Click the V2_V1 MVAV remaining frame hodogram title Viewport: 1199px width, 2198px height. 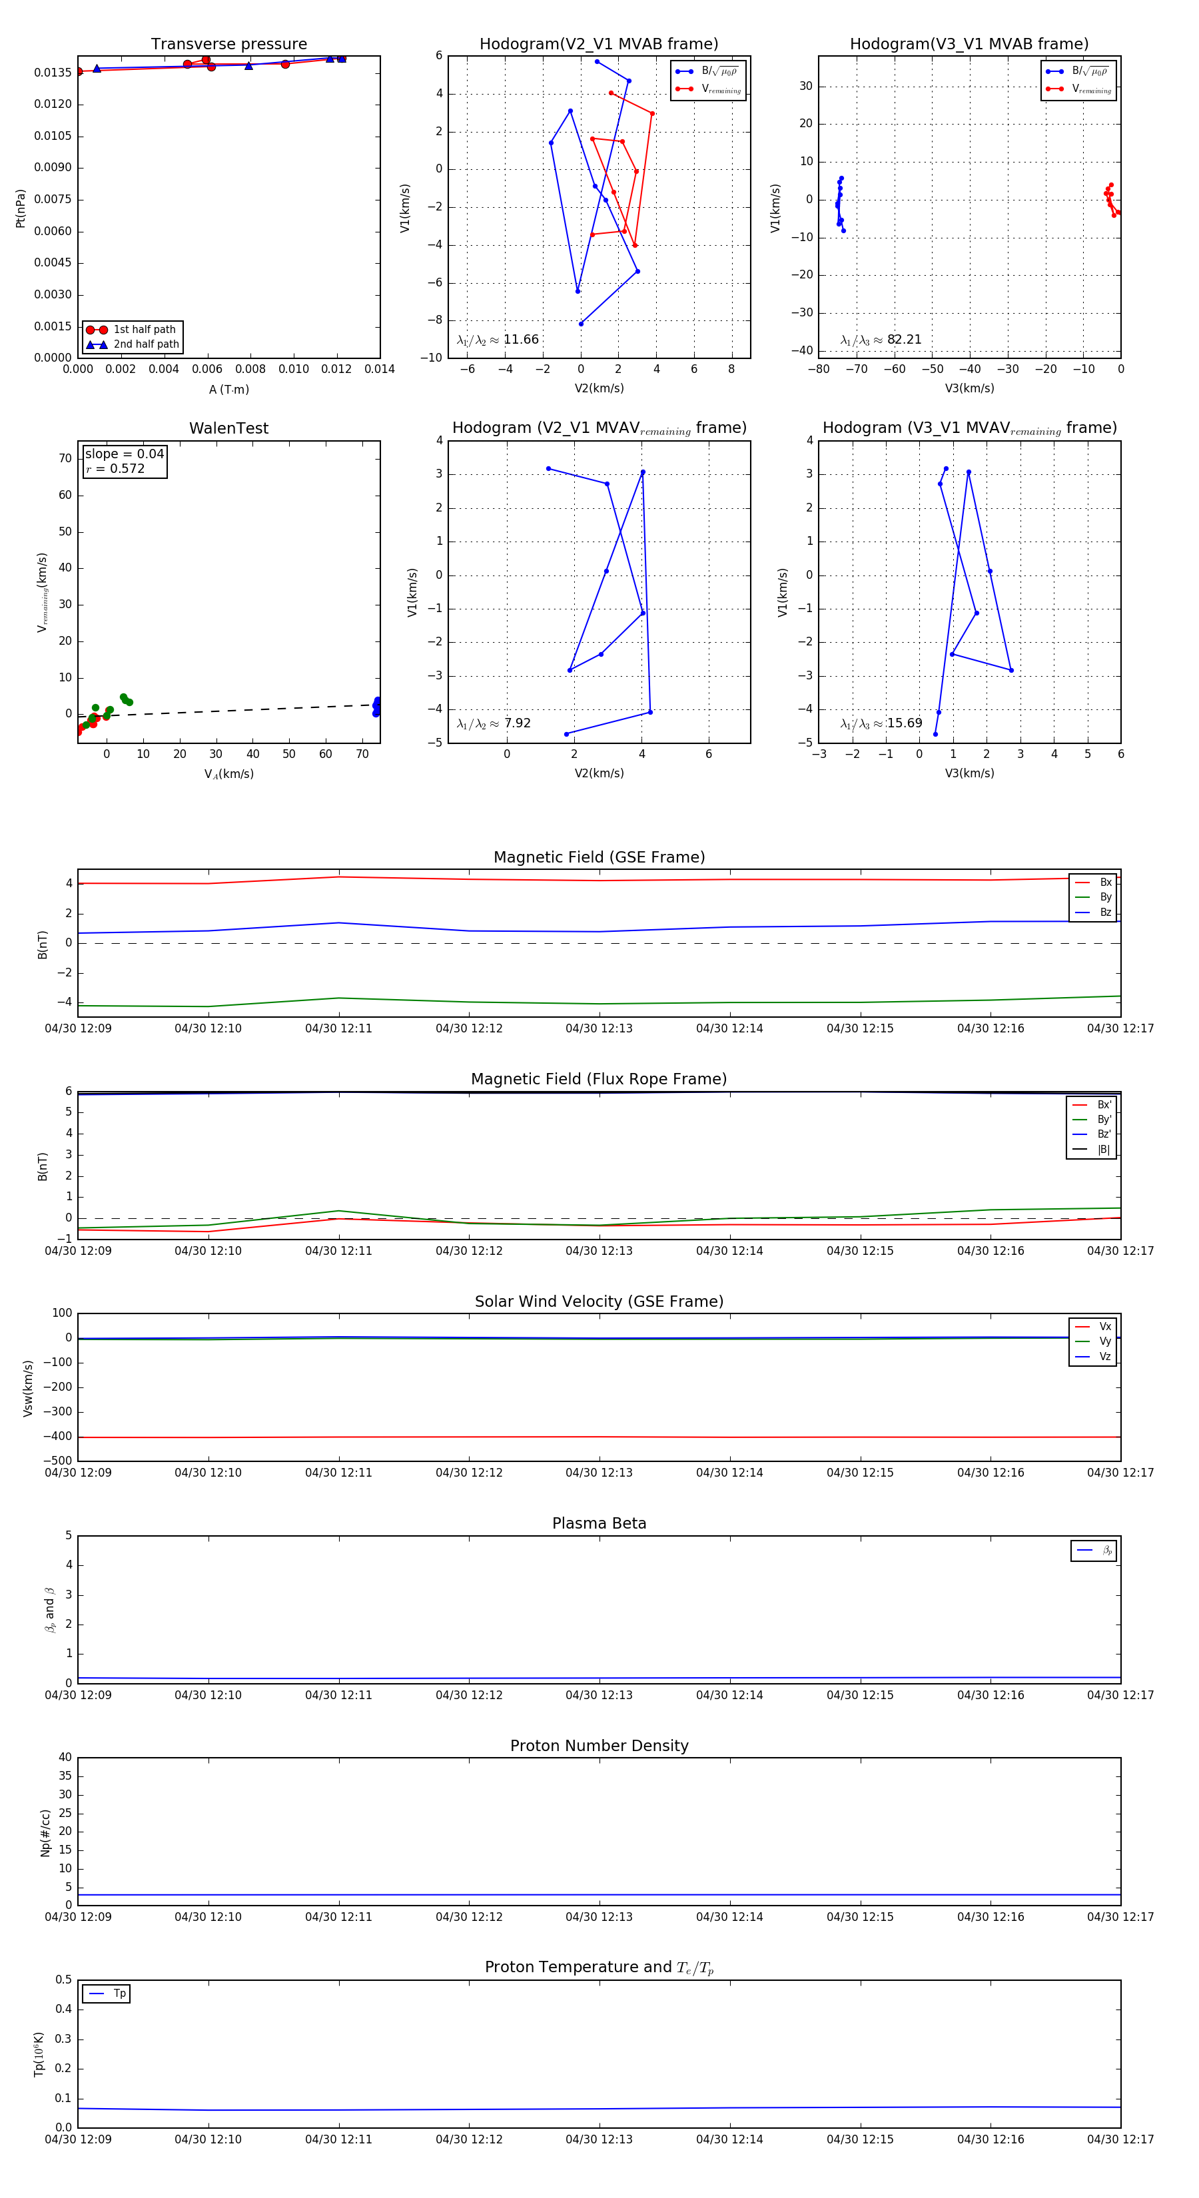click(x=599, y=428)
